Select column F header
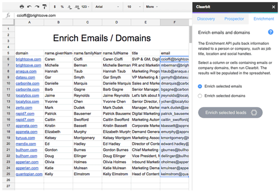280x192 pixels. [x=174, y=22]
